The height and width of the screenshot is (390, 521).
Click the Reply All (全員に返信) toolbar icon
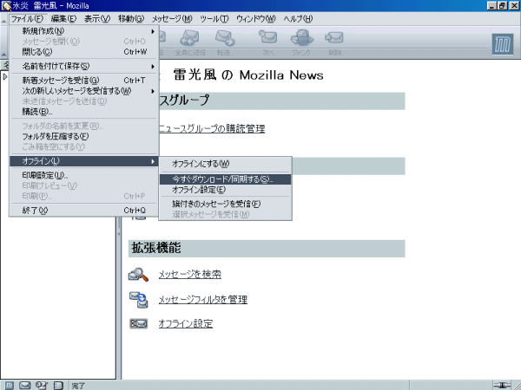(x=189, y=38)
